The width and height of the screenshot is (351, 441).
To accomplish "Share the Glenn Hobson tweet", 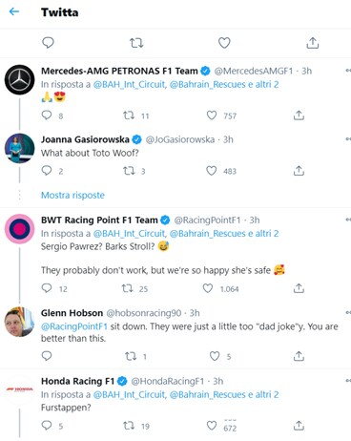I will [x=299, y=356].
